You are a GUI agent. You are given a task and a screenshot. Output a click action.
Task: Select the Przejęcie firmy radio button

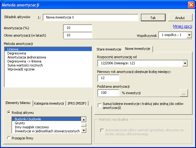tap(9, 138)
